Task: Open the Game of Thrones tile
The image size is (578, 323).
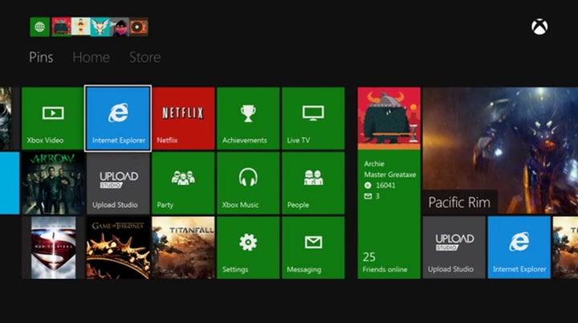Action: [x=118, y=247]
